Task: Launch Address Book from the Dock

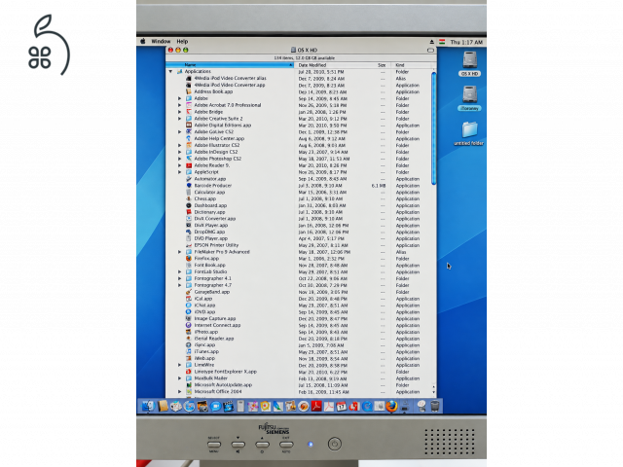Action: click(x=164, y=406)
